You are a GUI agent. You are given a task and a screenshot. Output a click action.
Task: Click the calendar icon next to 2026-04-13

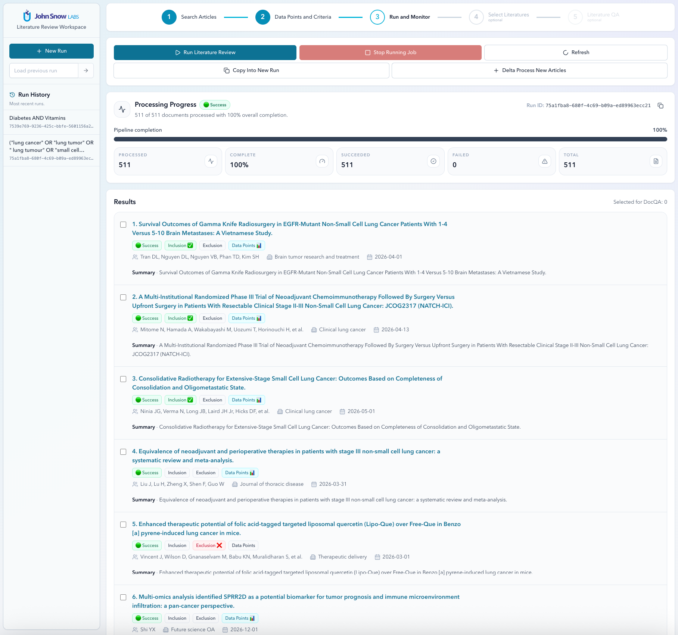tap(376, 330)
